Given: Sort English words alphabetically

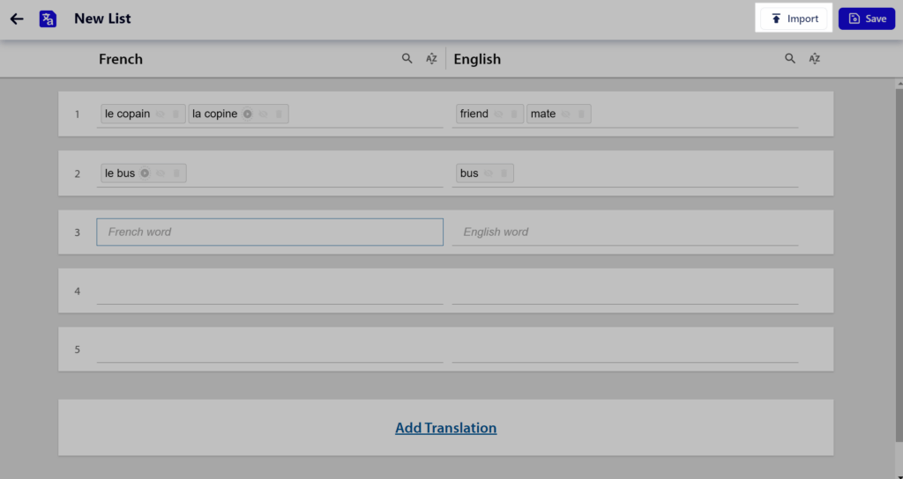Looking at the screenshot, I should click(814, 59).
